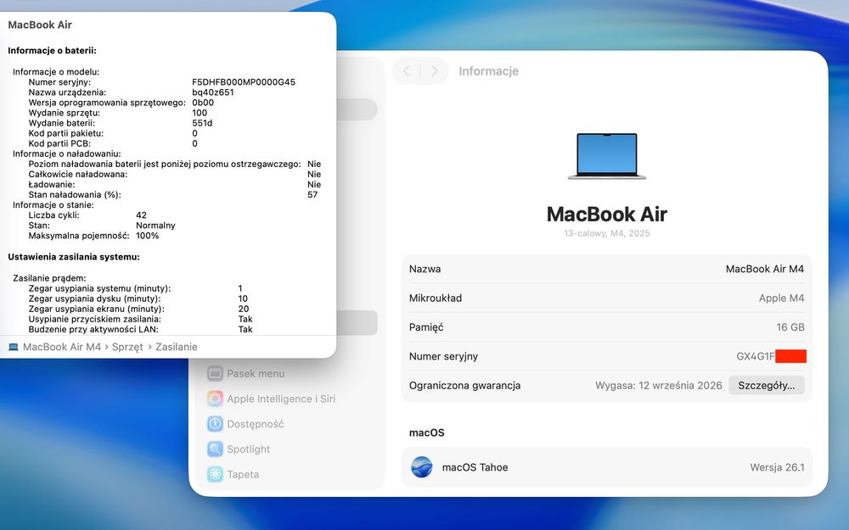Click Ustawienia zasilania systemu heading
The width and height of the screenshot is (849, 530).
(74, 257)
